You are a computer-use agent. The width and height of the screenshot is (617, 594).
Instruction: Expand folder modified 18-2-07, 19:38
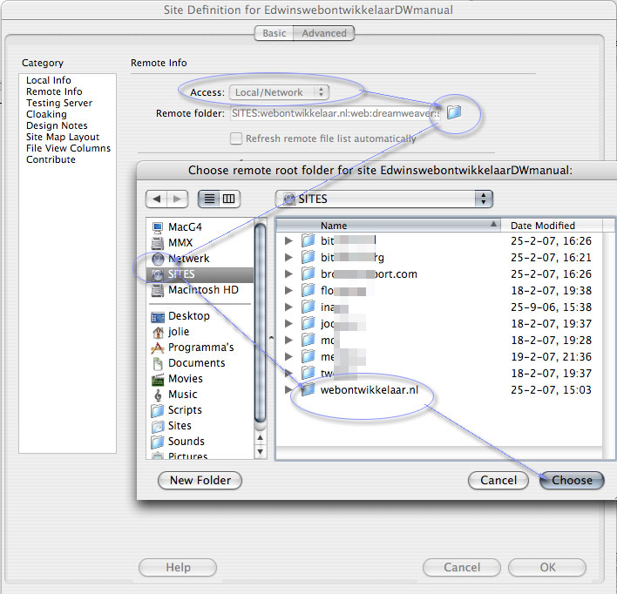click(x=288, y=290)
